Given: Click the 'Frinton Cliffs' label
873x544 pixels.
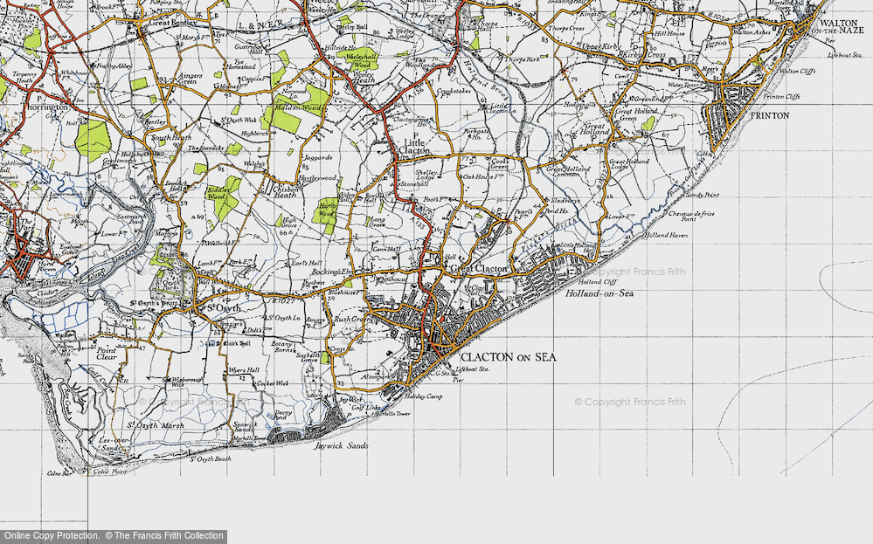Looking at the screenshot, I should coord(782,96).
